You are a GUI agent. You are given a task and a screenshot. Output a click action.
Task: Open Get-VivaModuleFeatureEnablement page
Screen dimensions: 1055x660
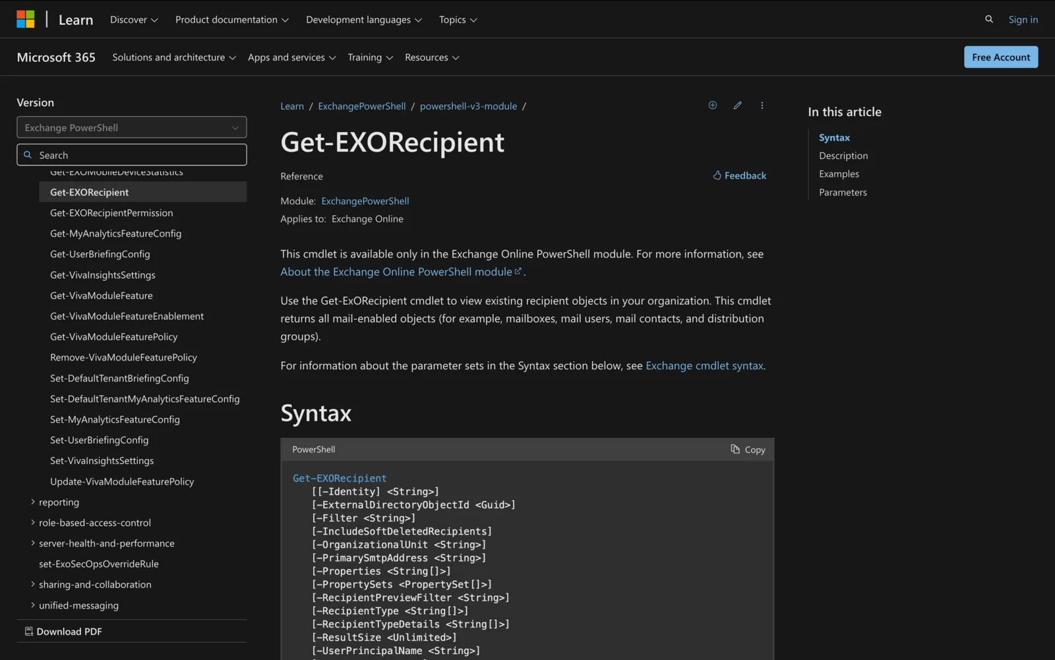[127, 316]
